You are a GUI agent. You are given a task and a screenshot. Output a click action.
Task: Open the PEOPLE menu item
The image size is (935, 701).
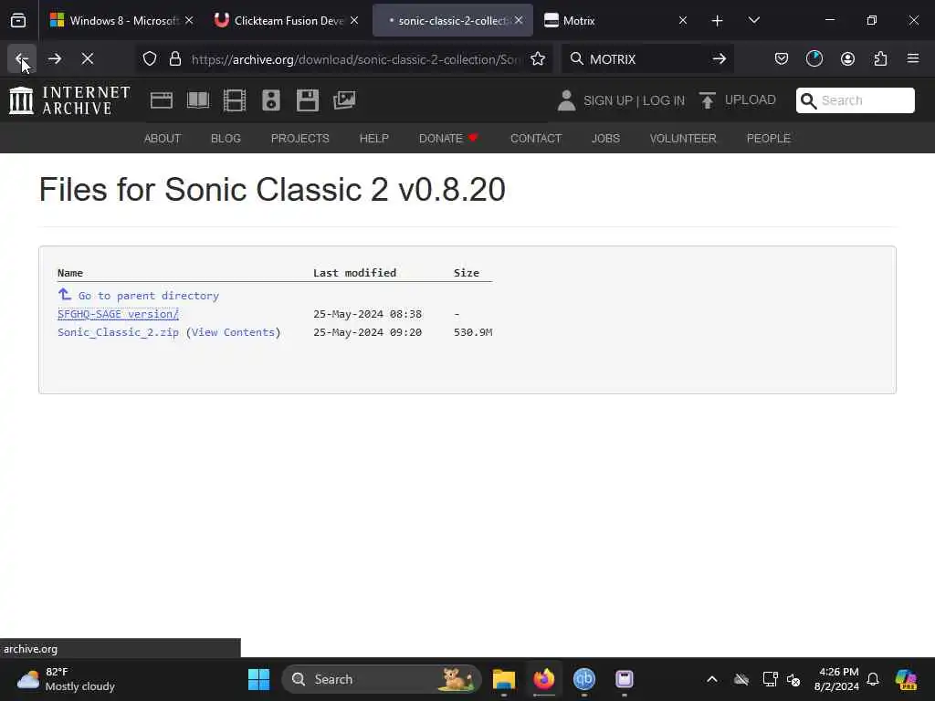point(769,139)
